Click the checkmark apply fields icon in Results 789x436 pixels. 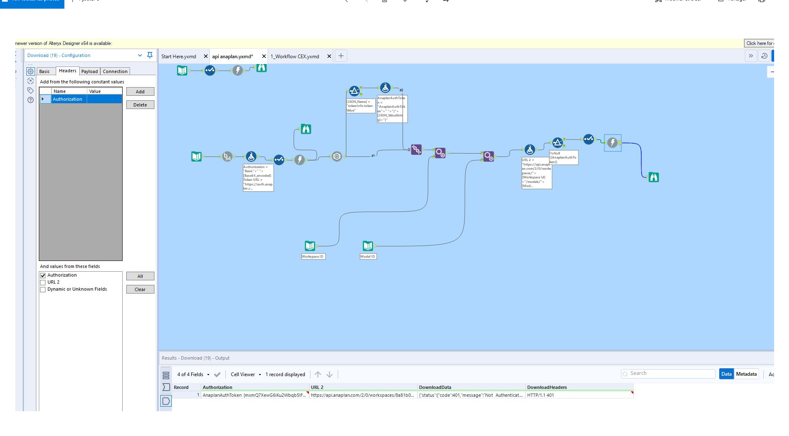[x=217, y=374]
